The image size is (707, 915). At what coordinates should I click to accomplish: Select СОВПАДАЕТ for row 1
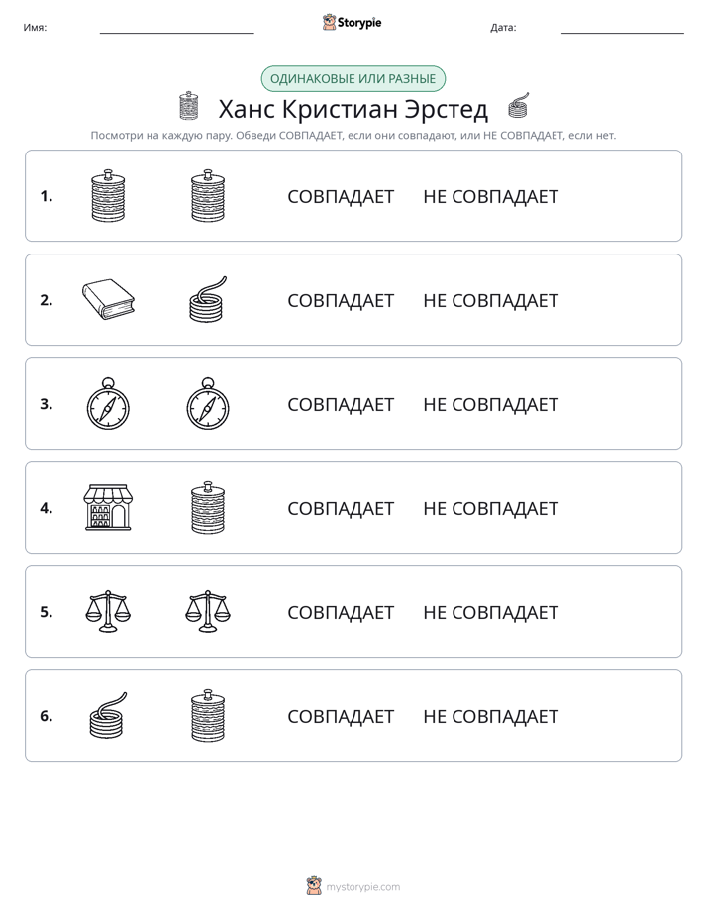point(341,197)
